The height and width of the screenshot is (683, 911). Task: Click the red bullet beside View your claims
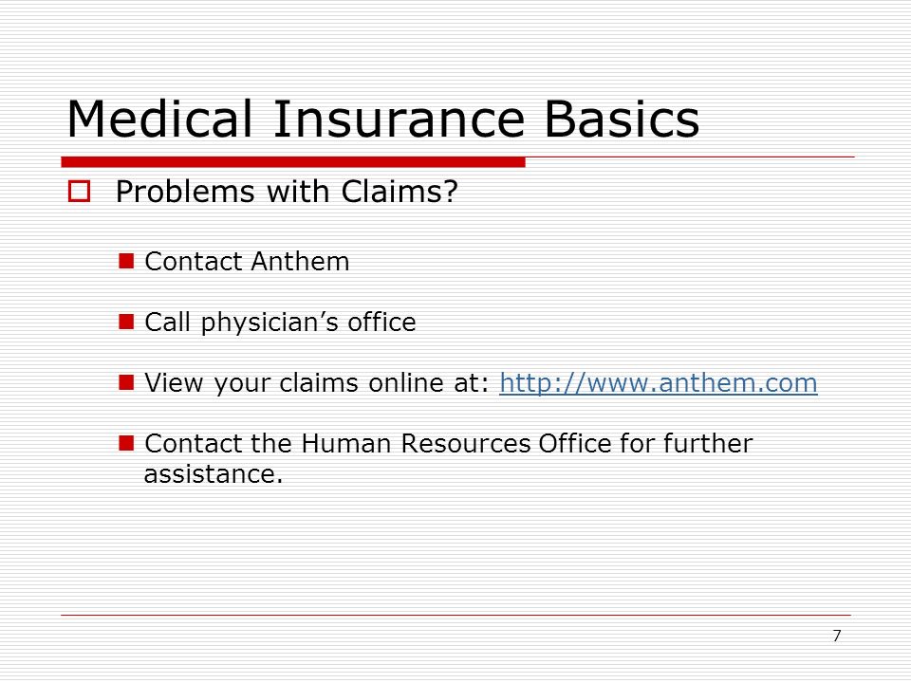(126, 382)
